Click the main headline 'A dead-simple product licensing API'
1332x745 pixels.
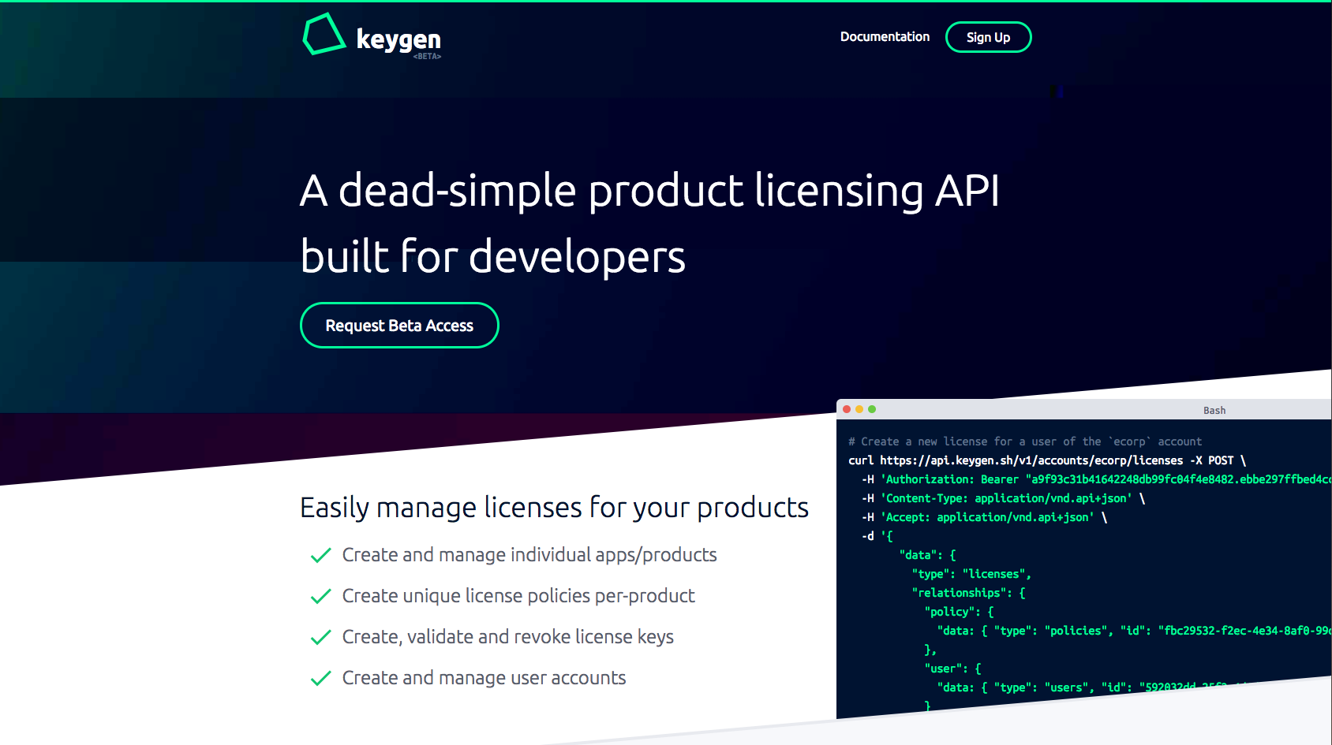tap(649, 192)
